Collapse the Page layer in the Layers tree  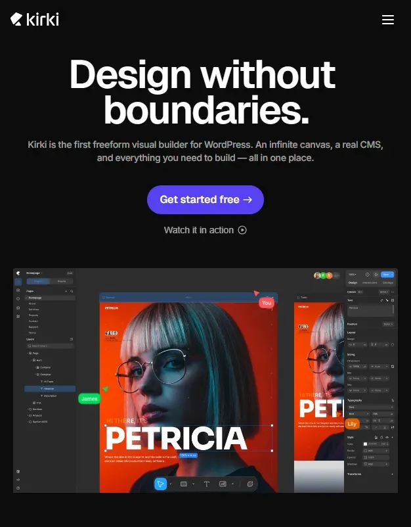[28, 354]
